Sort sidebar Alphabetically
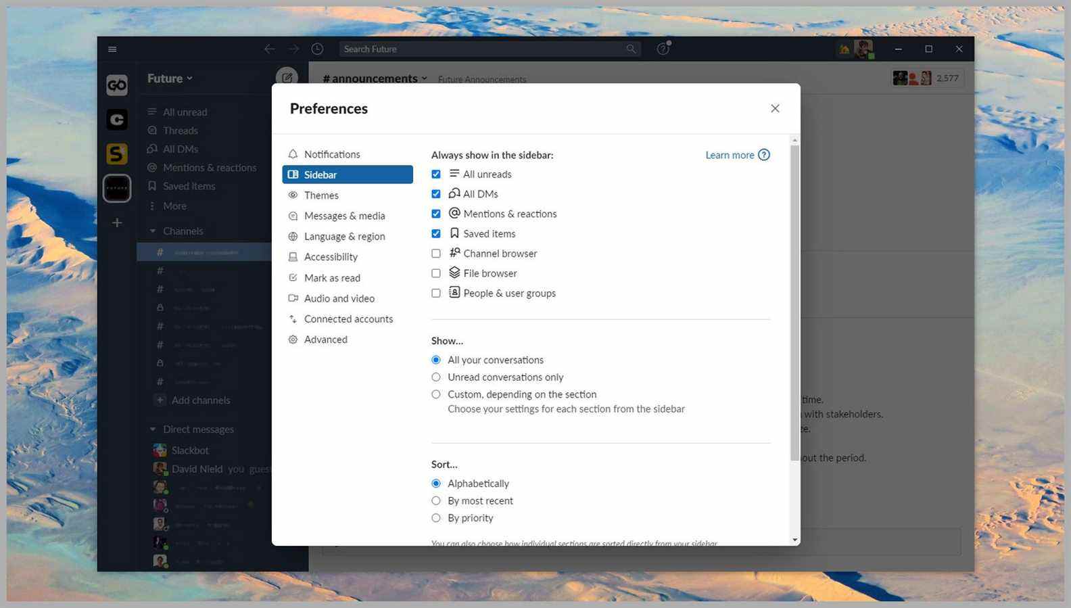The image size is (1071, 608). 436,484
